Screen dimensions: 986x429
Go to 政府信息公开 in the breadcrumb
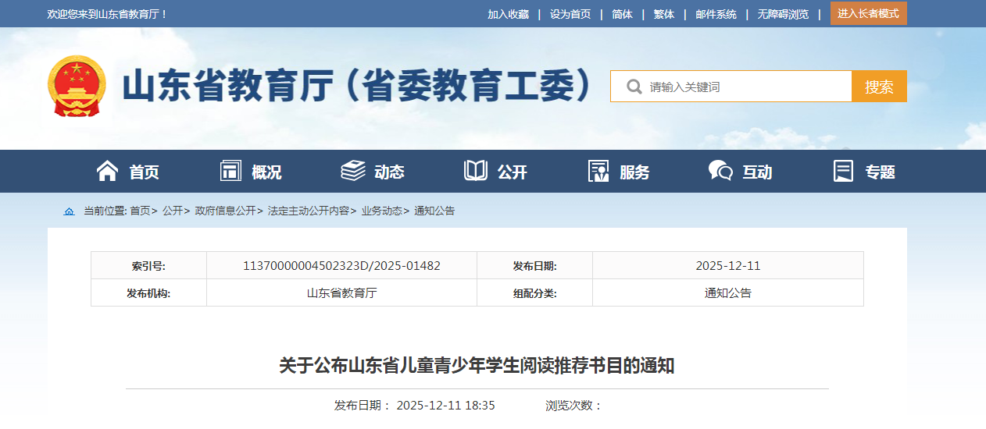[225, 211]
